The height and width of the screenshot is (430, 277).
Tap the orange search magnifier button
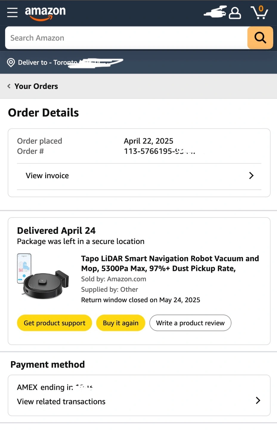tap(260, 38)
